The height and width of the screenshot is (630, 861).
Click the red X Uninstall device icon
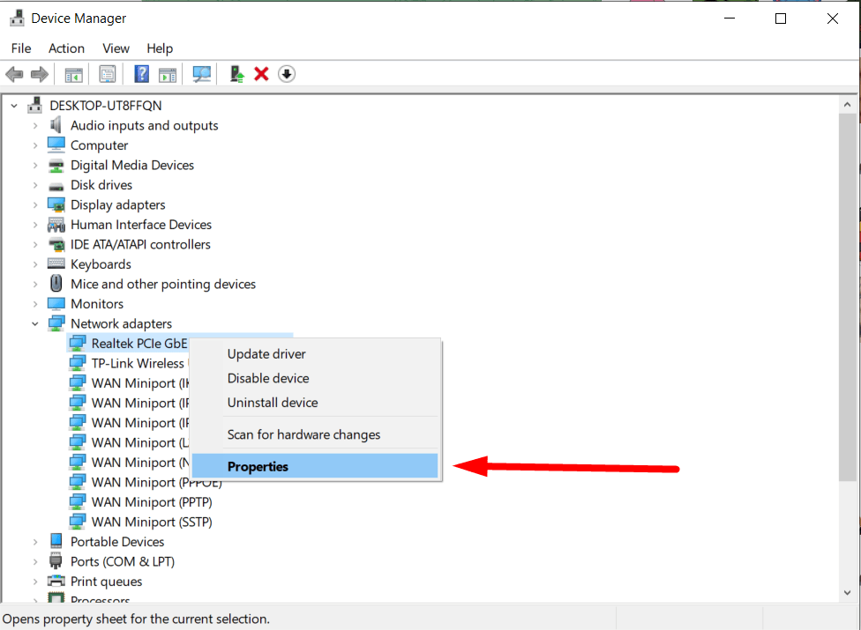pos(261,73)
